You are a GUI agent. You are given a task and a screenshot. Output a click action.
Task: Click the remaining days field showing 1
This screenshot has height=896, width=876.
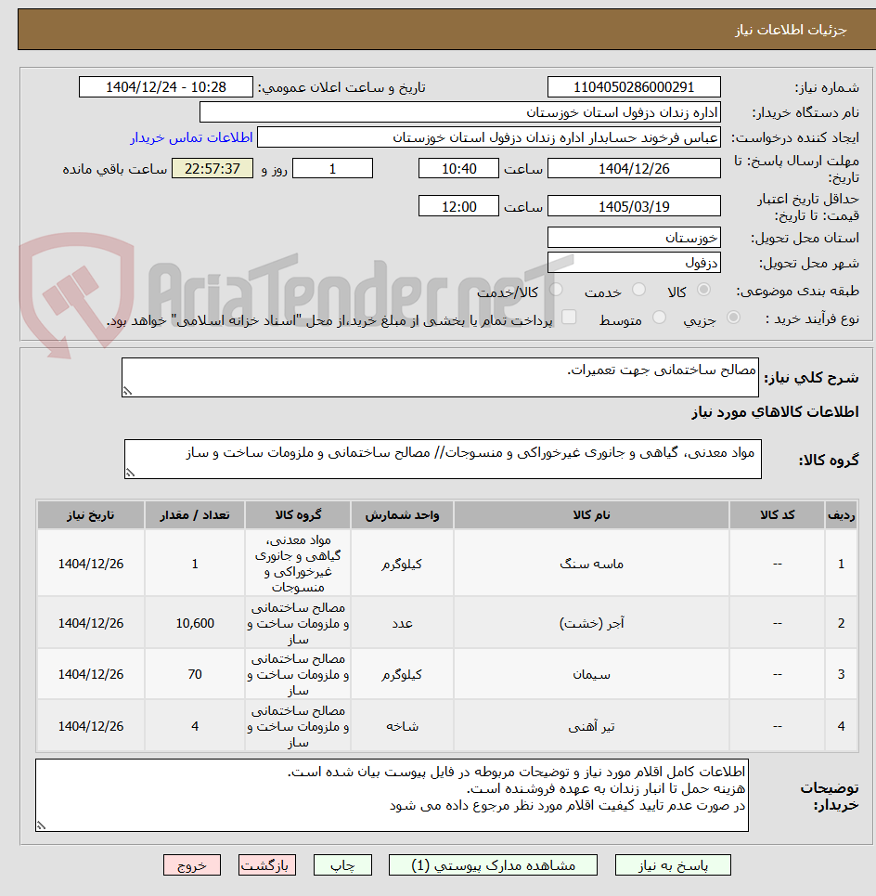(332, 169)
